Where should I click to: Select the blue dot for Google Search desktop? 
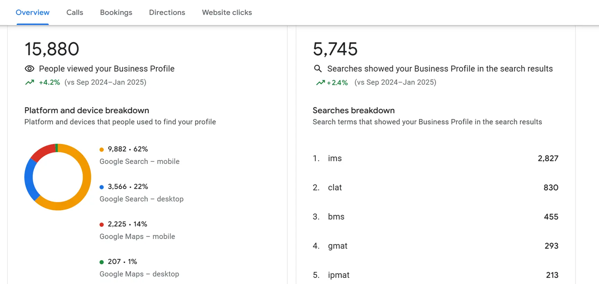coord(101,187)
